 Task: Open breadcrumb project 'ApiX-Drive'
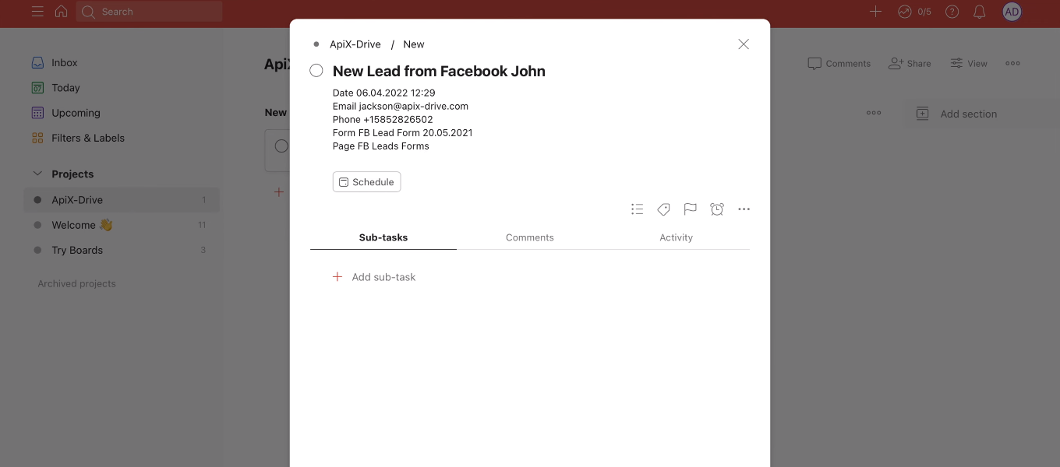pyautogui.click(x=355, y=44)
